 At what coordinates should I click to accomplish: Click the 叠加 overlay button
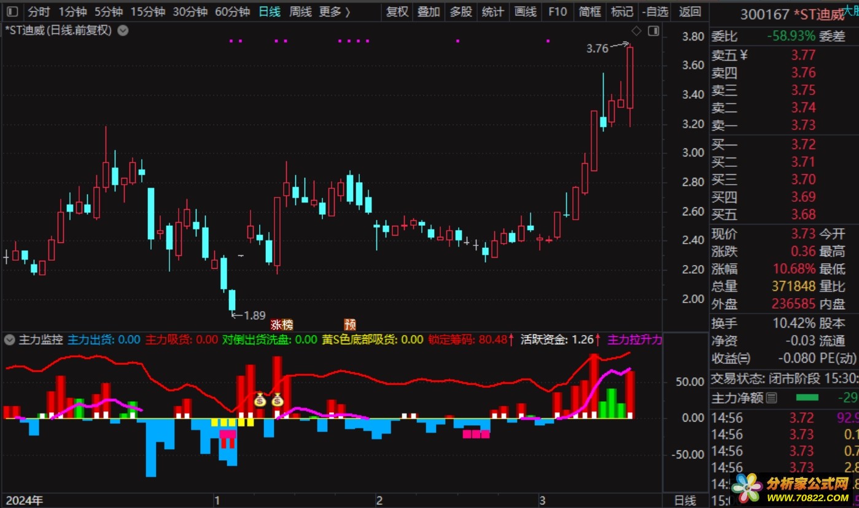429,12
